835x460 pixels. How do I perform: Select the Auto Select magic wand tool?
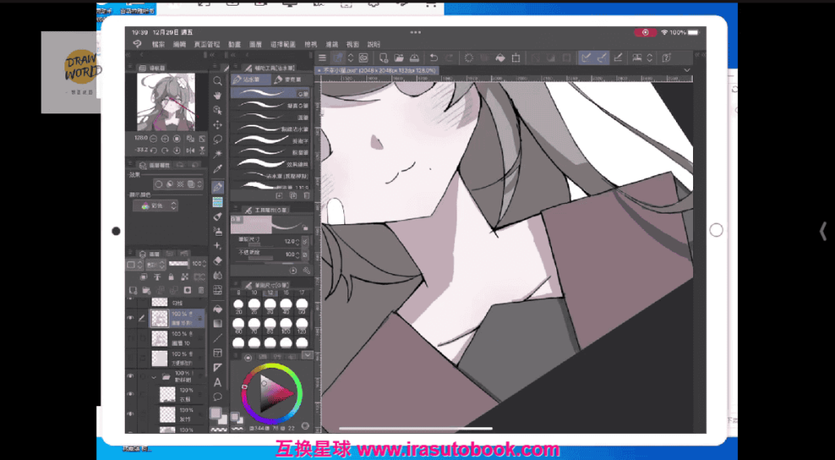click(217, 154)
